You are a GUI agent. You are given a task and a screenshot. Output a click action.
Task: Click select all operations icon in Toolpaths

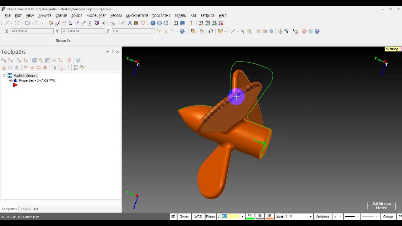coord(4,60)
